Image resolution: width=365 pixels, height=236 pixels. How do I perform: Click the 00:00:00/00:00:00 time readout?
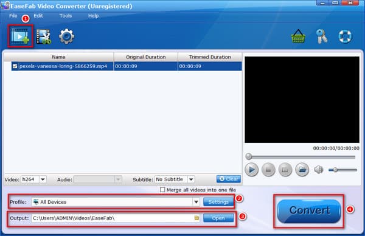click(x=336, y=148)
